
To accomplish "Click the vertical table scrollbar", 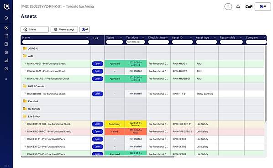I will (x=266, y=84).
